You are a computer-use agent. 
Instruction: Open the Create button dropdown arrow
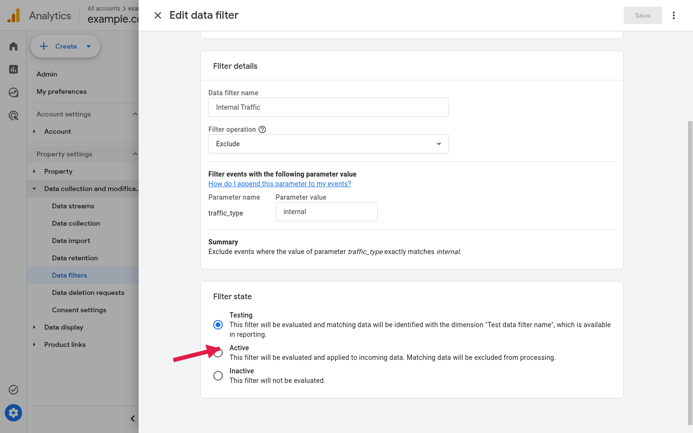click(x=89, y=46)
